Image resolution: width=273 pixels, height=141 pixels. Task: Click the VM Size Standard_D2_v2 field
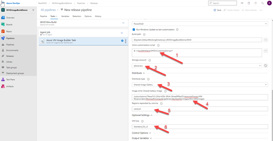(x=200, y=126)
